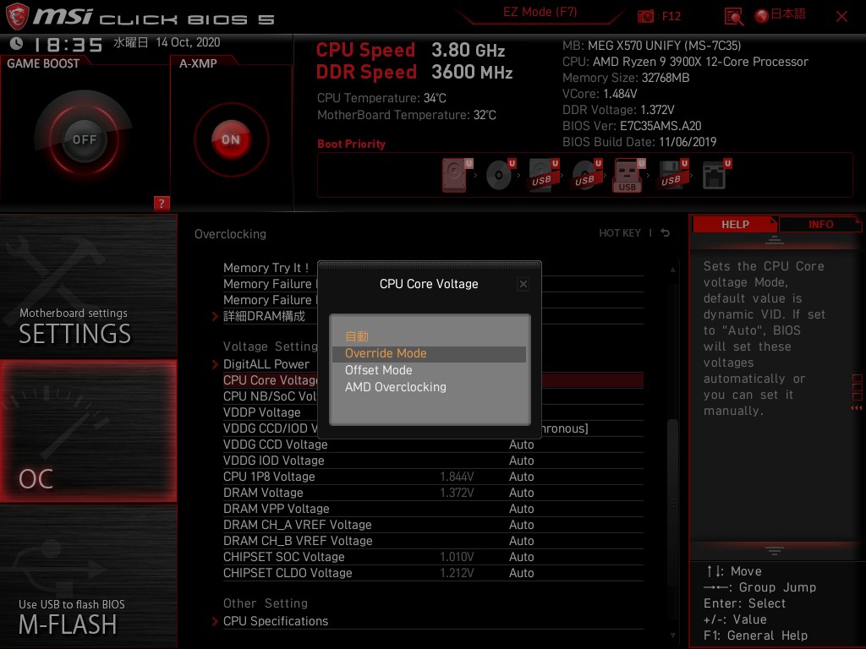Choose Override Mode in the voltage list

(x=386, y=353)
